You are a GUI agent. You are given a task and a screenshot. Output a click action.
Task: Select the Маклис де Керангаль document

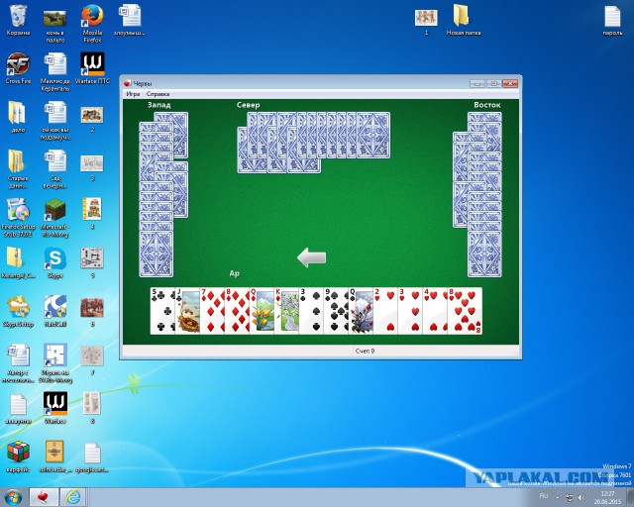coord(55,72)
